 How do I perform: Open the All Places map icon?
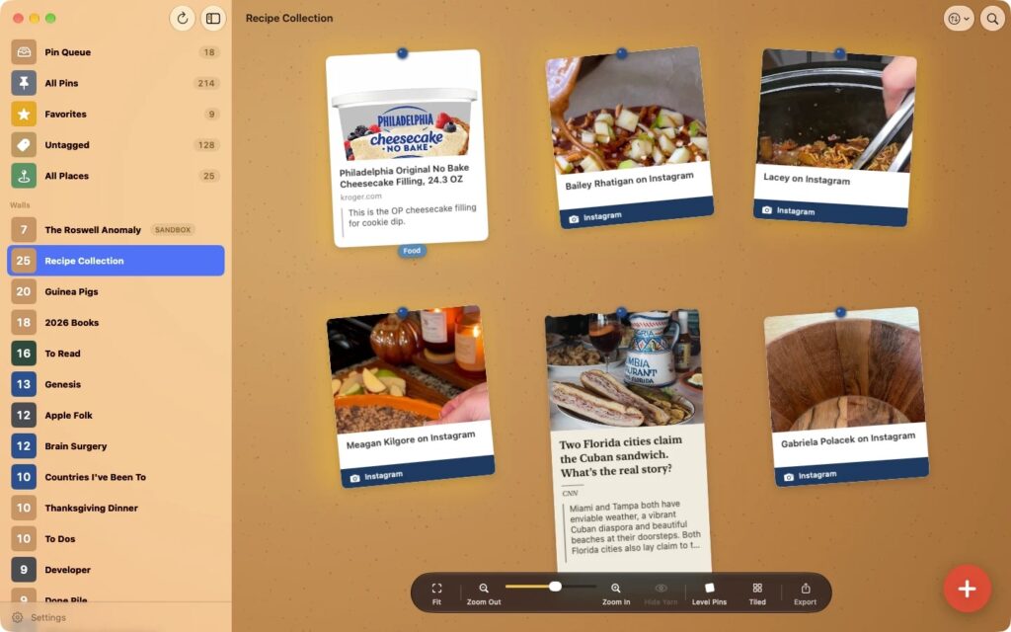(24, 176)
